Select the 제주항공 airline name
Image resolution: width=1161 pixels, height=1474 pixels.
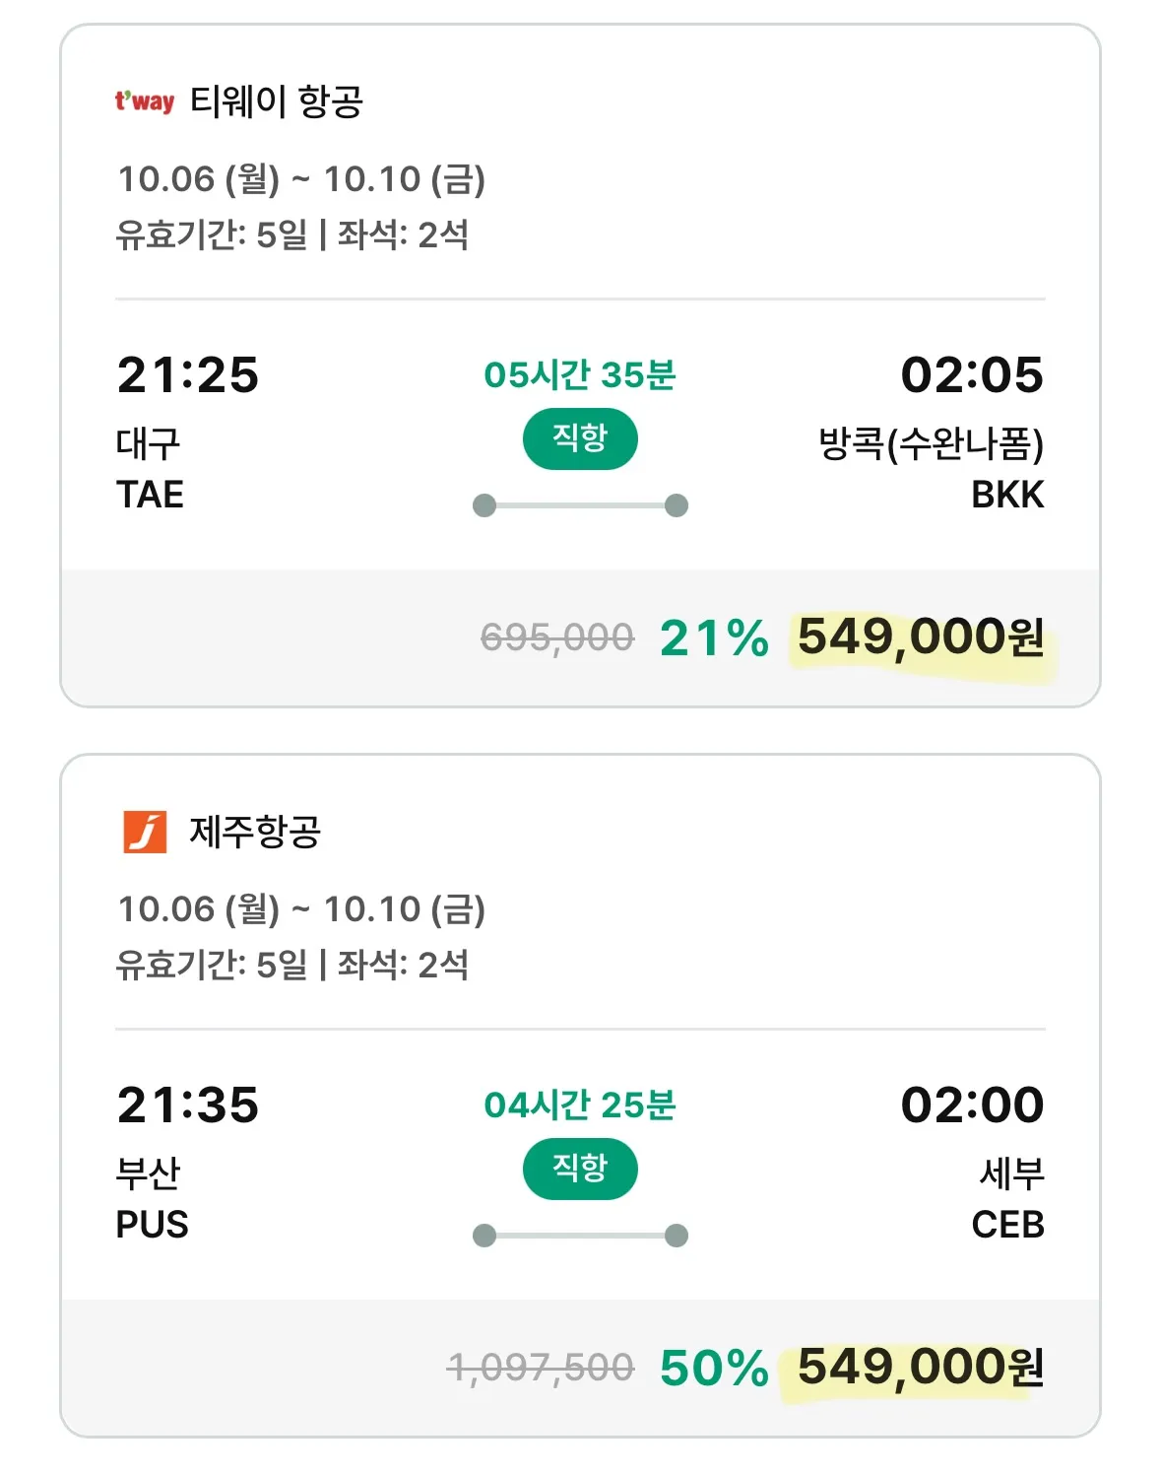(255, 832)
